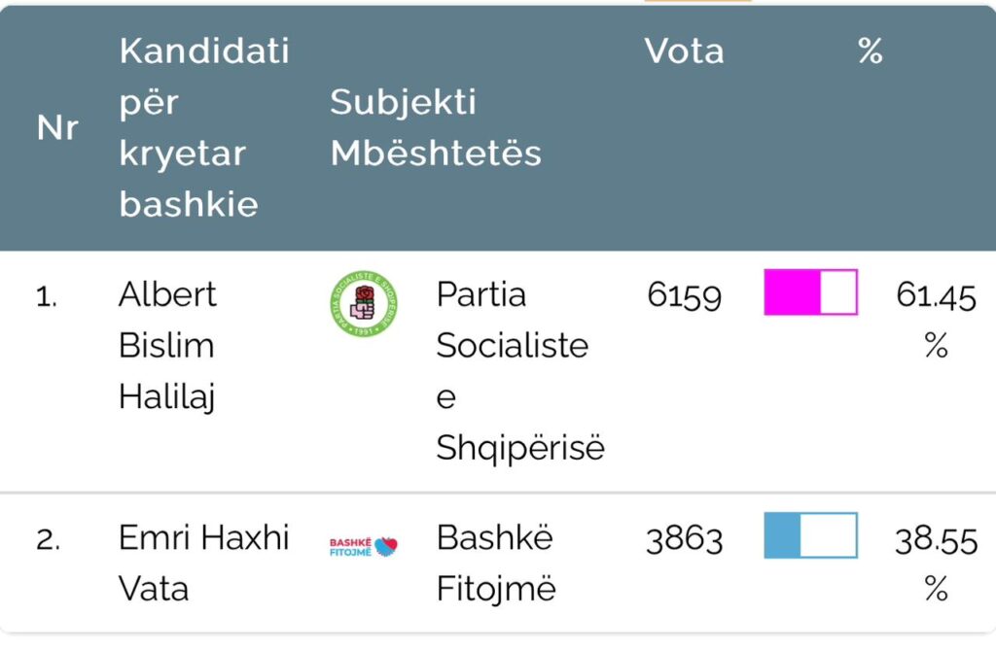This screenshot has width=996, height=650.
Task: Open Bashkë Fitojmë party name text
Action: 496,563
